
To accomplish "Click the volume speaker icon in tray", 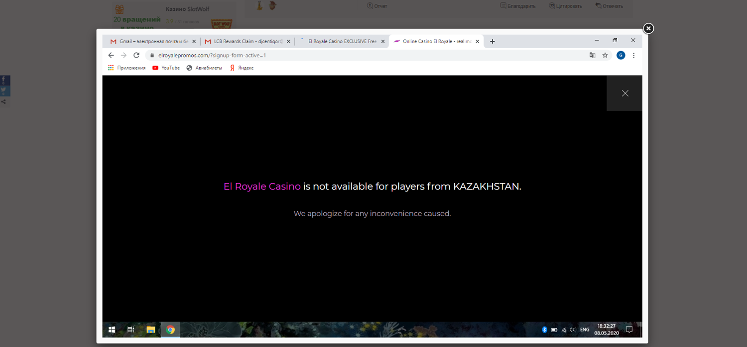I will [573, 330].
